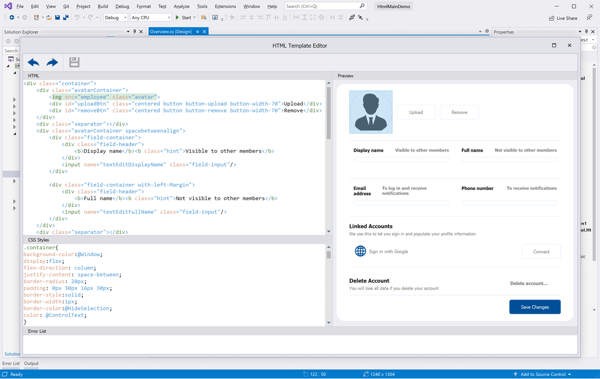This screenshot has height=379, width=600.
Task: Click the globe icon beside Sign in with Google
Action: [360, 251]
